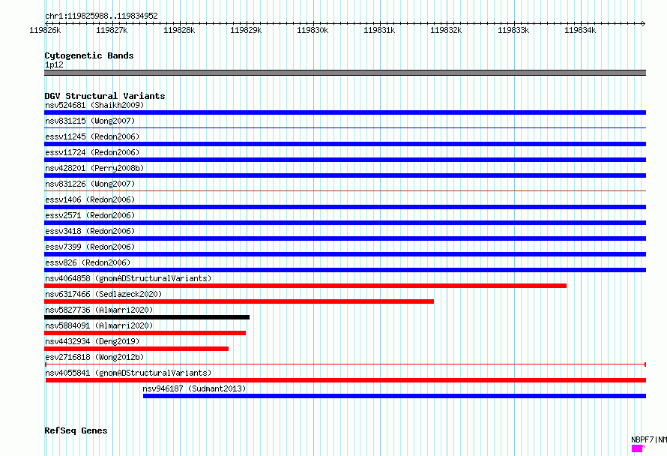Open nsv4055841 (gnomADStructuralVariants) label

click(x=128, y=373)
